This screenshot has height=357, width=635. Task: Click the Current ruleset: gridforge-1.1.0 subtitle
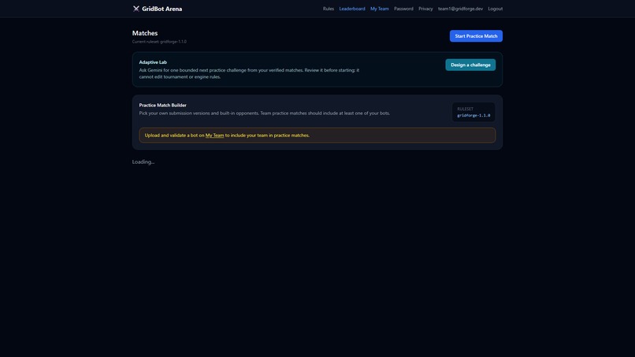click(x=159, y=41)
